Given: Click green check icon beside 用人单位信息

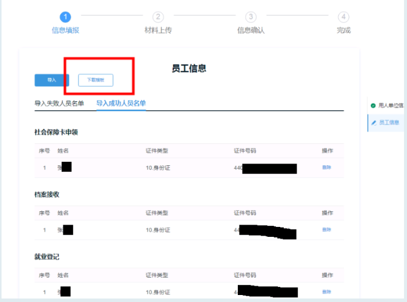Looking at the screenshot, I should (x=373, y=105).
